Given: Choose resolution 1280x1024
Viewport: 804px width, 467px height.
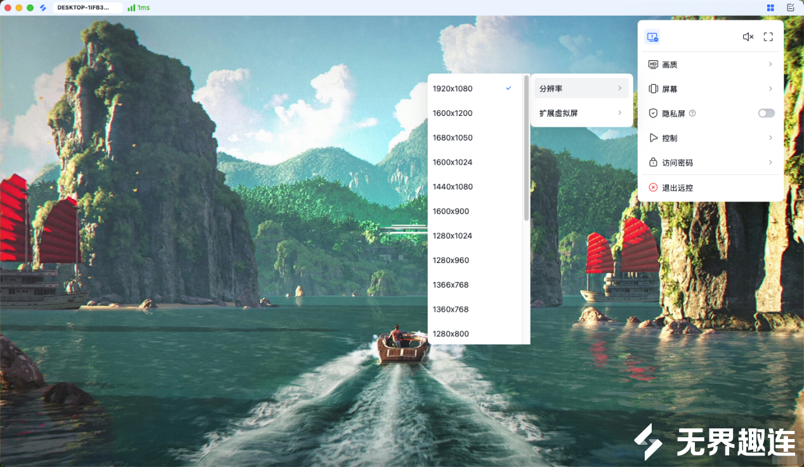Looking at the screenshot, I should pyautogui.click(x=475, y=236).
